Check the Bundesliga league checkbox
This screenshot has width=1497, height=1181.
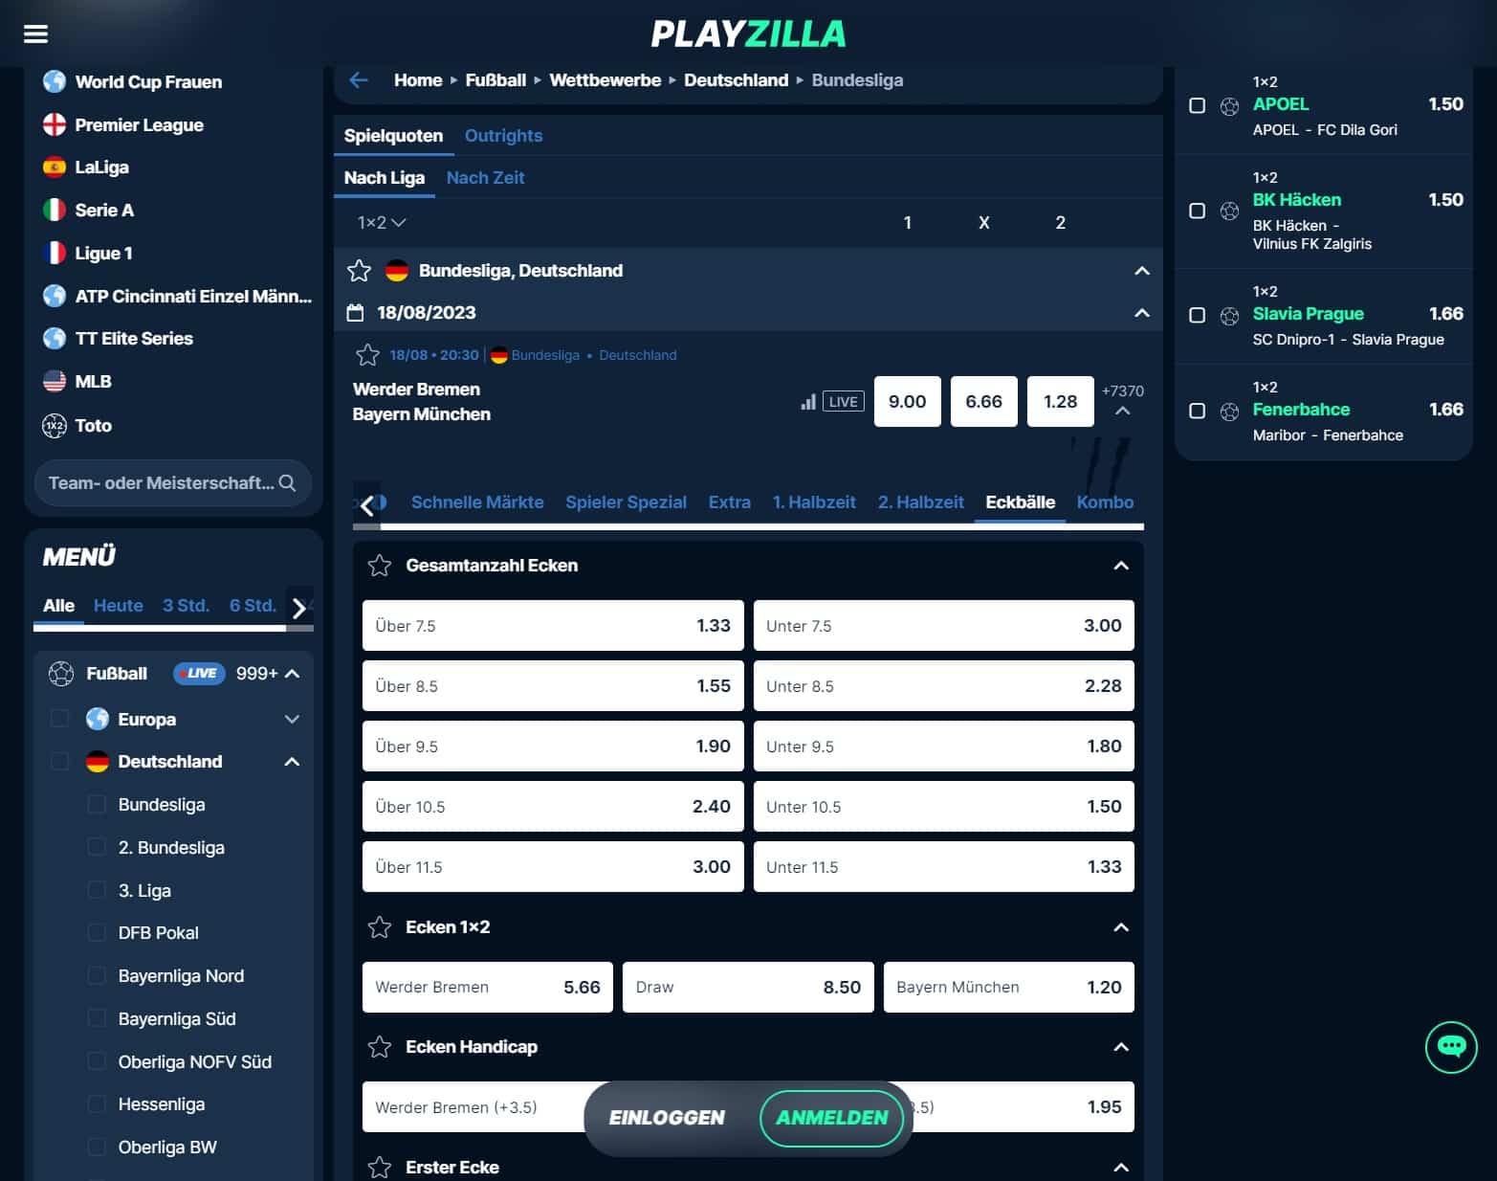[97, 805]
